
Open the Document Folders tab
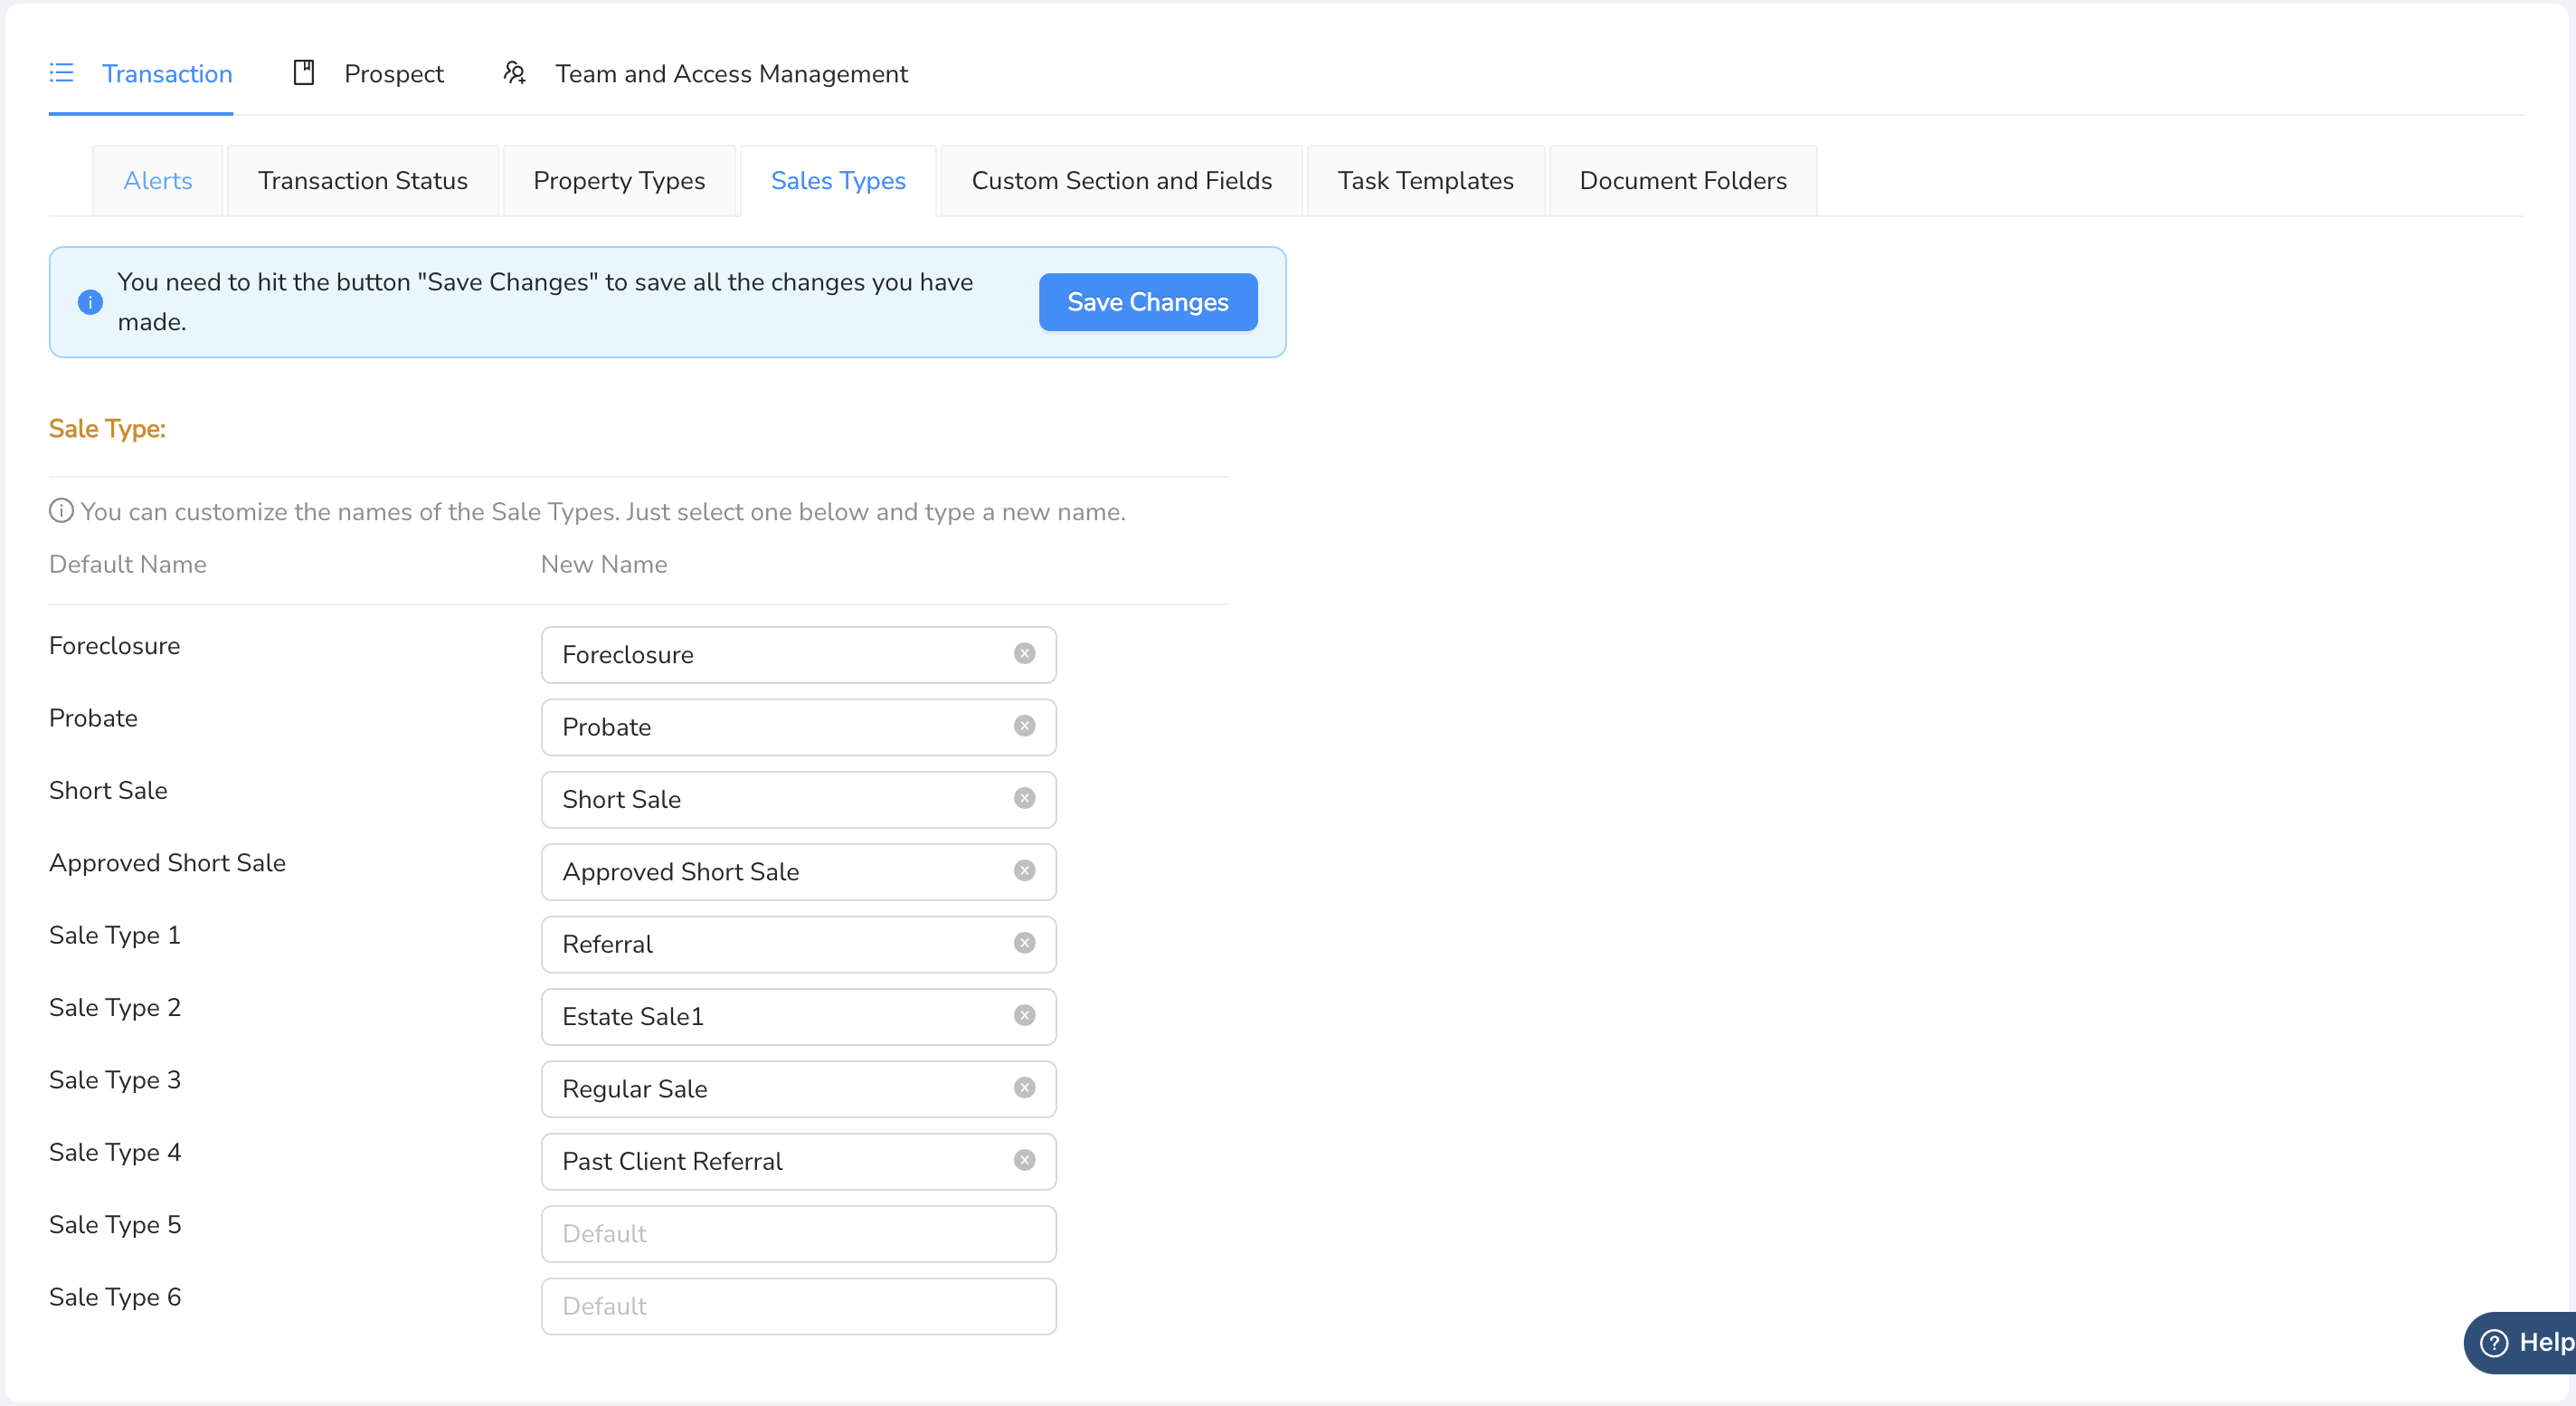[1682, 181]
